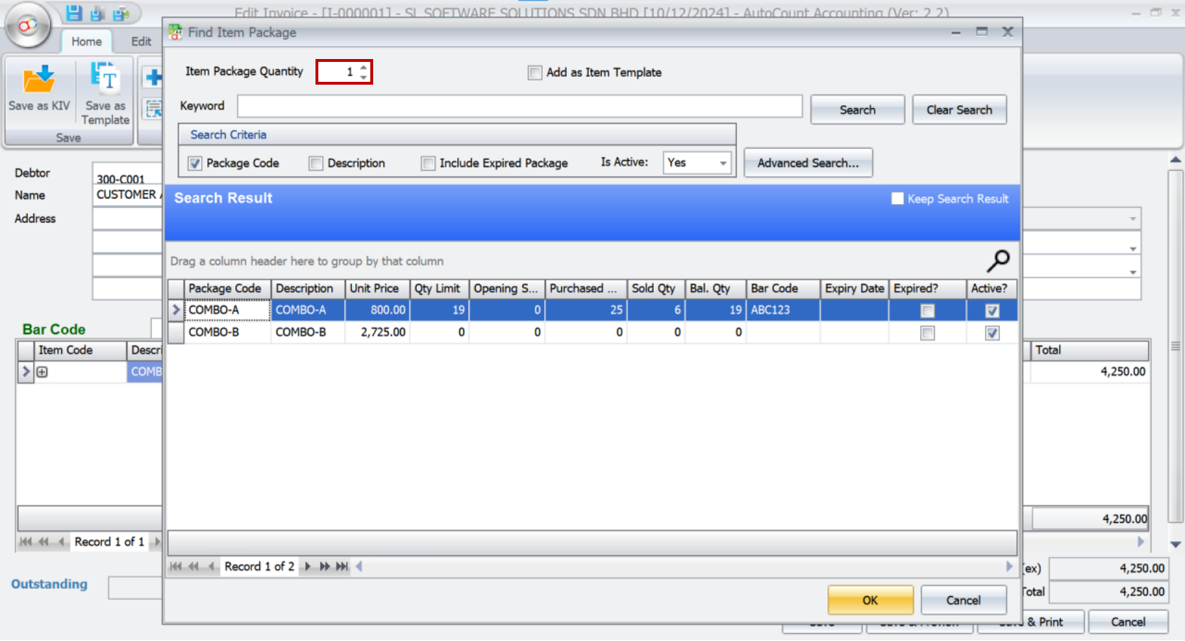
Task: Increase Item Package Quantity with up spinner
Action: (364, 68)
